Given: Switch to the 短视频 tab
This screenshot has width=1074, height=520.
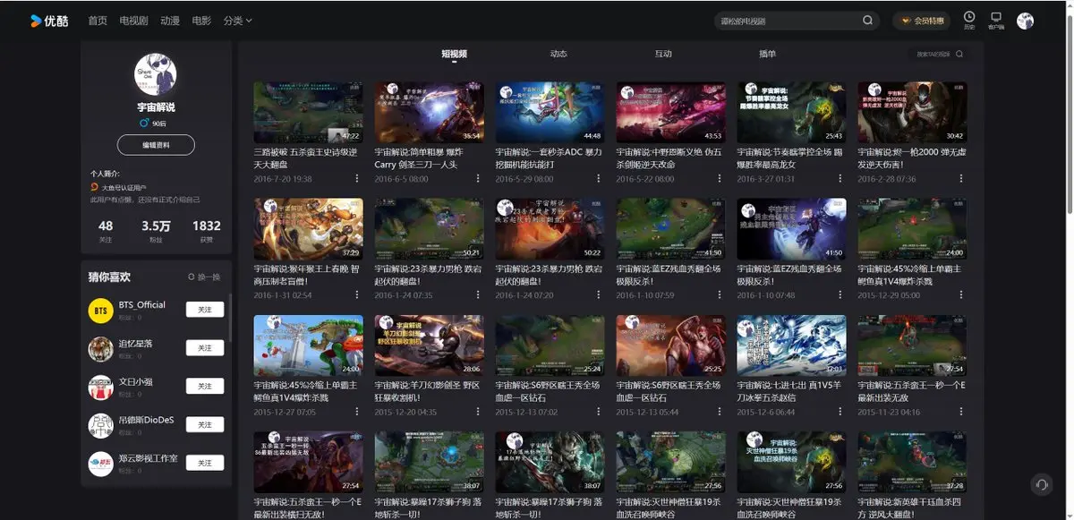Looking at the screenshot, I should point(454,54).
